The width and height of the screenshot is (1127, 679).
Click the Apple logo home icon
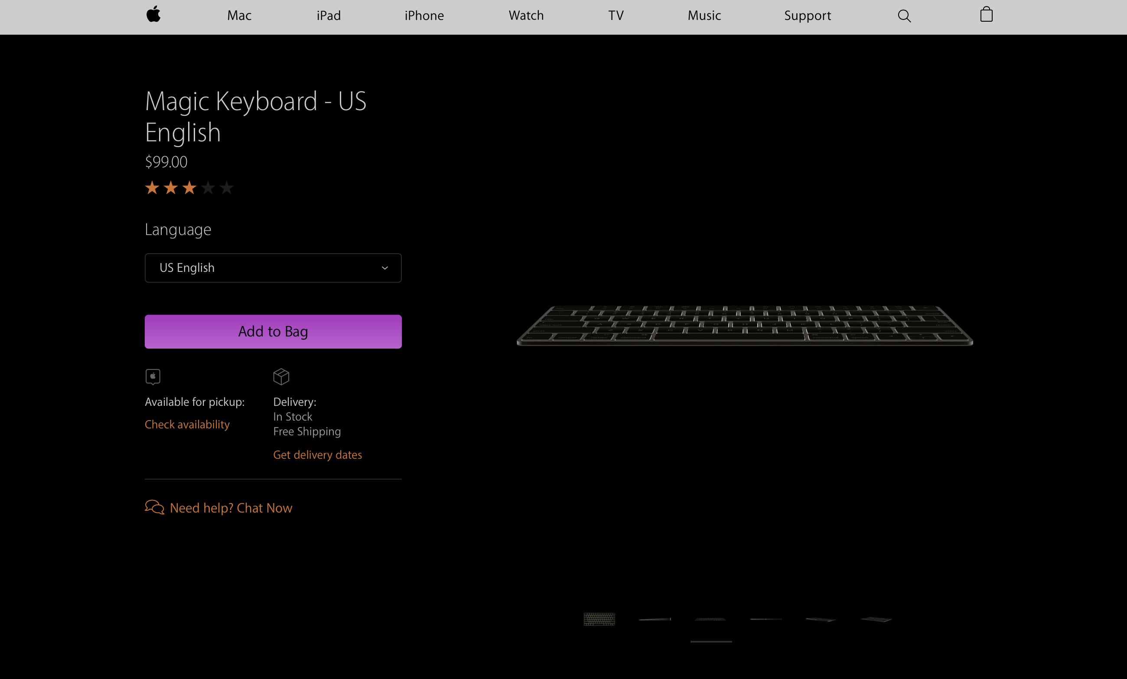(x=153, y=15)
